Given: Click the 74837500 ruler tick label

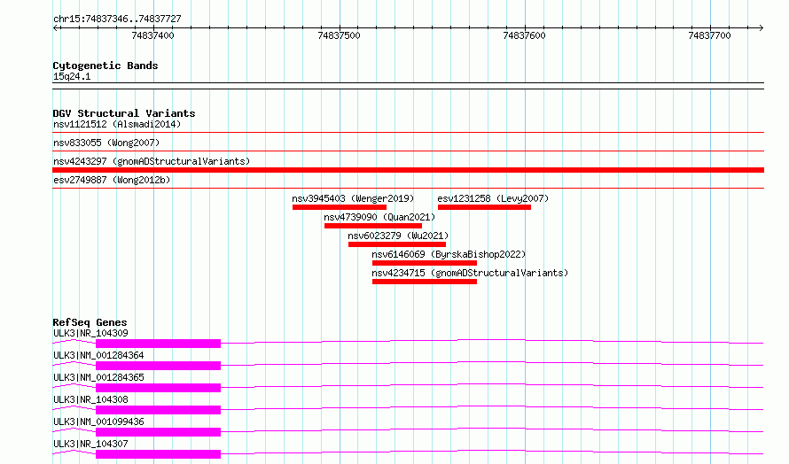Looking at the screenshot, I should coord(340,35).
